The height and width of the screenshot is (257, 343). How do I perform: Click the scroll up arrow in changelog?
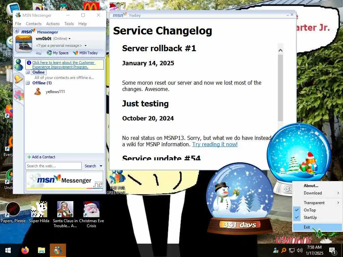coord(280,51)
